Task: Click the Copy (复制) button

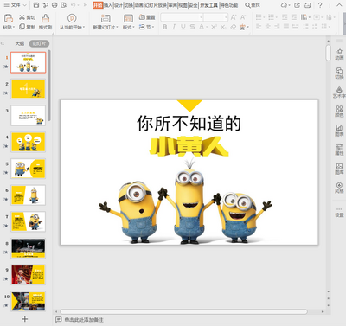Action: (27, 27)
